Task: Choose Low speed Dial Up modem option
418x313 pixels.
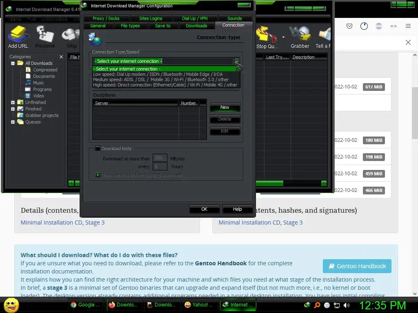Action: pos(166,74)
